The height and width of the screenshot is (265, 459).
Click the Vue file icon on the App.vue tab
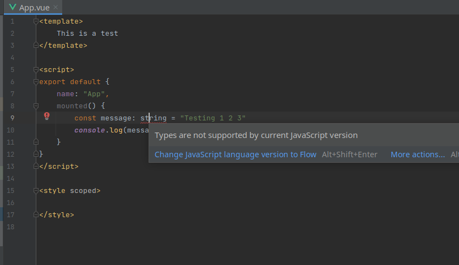pyautogui.click(x=13, y=7)
